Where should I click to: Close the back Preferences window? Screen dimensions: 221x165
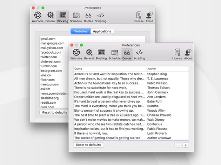tap(33, 8)
